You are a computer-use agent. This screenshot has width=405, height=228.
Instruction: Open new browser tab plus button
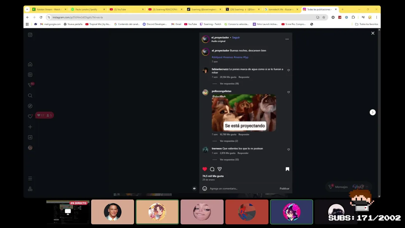click(342, 9)
